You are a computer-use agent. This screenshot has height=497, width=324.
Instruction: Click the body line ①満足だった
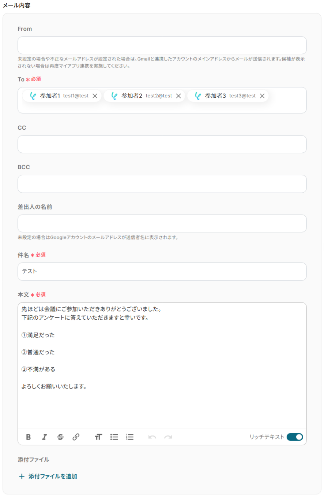pos(38,335)
